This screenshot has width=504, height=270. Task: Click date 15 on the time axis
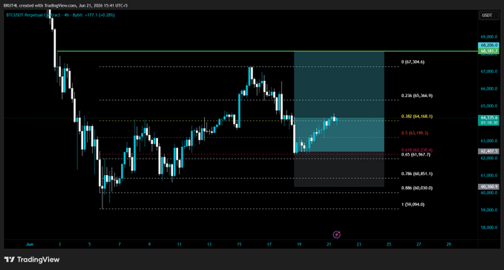[x=239, y=244]
